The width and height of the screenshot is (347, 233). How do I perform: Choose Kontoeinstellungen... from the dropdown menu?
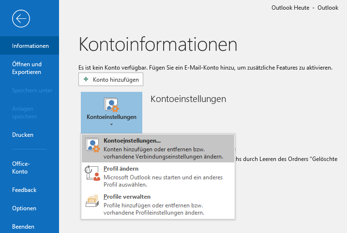tap(158, 148)
